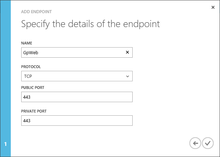Go back with the left arrow button
This screenshot has width=220, height=157.
point(195,143)
